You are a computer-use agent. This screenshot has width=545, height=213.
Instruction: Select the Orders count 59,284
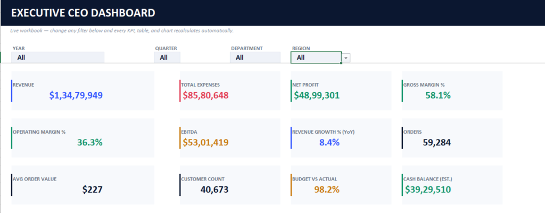(437, 142)
